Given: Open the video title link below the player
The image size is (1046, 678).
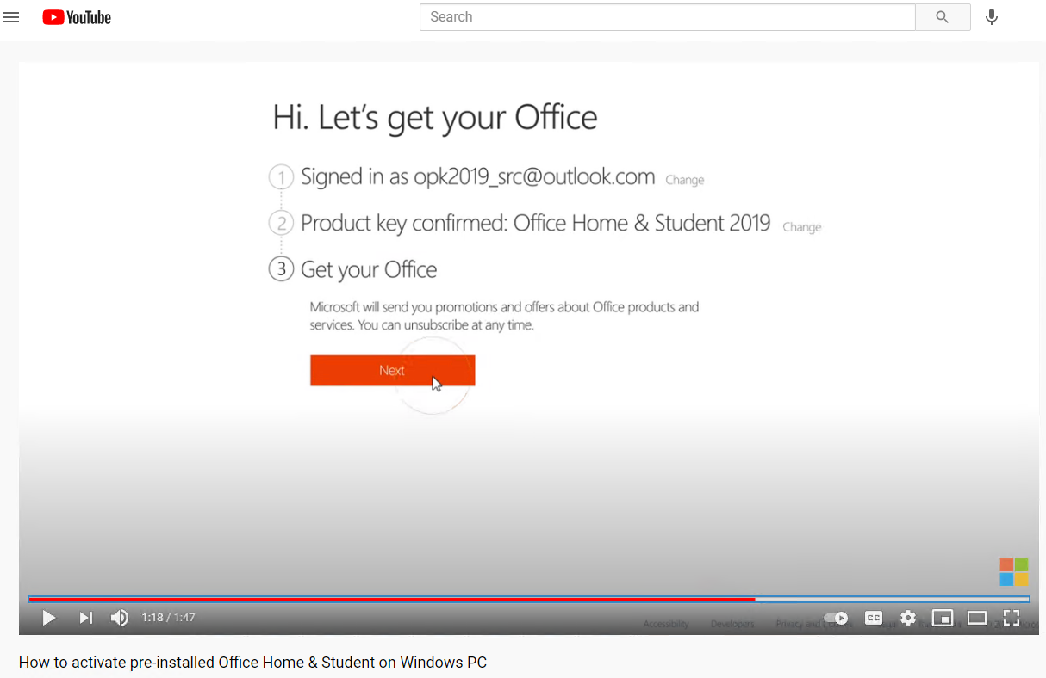Looking at the screenshot, I should pos(252,662).
